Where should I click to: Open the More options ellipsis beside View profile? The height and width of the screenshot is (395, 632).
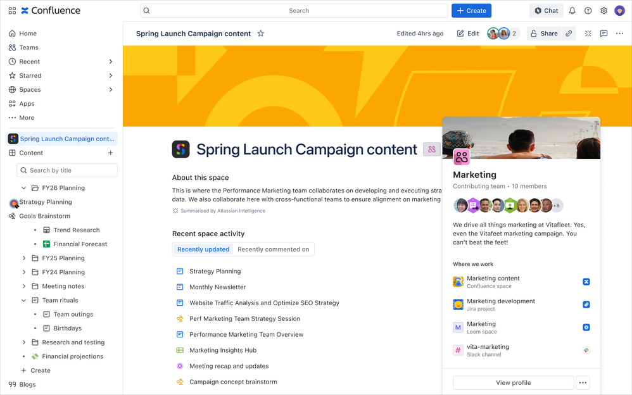[583, 382]
